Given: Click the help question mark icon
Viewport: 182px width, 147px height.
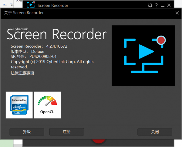Looking at the screenshot, I should (x=157, y=5).
